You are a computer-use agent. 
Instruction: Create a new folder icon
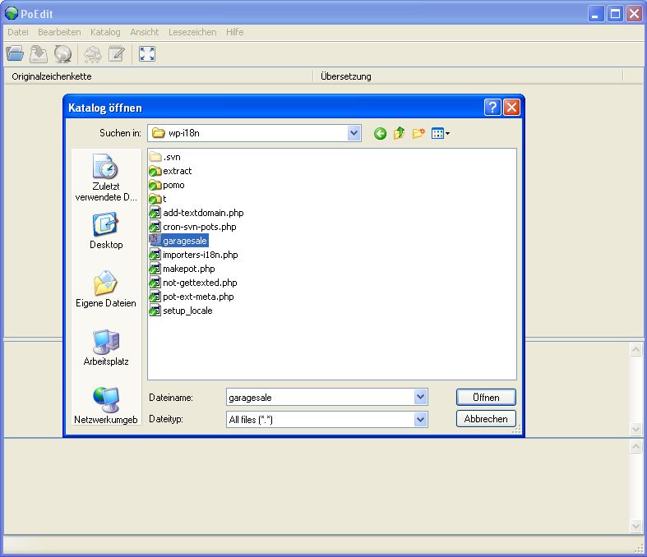(418, 133)
